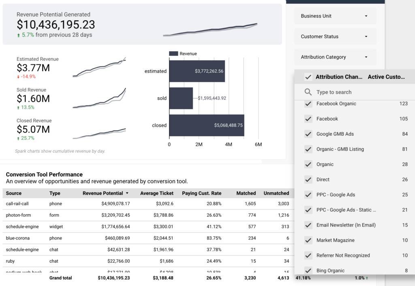
Task: Click the 83.75% paying customer rate cell
Action: 214,238
